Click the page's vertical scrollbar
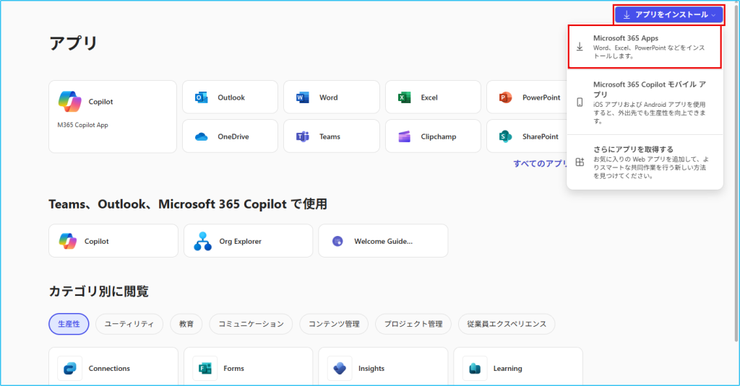This screenshot has height=386, width=740. point(736,172)
